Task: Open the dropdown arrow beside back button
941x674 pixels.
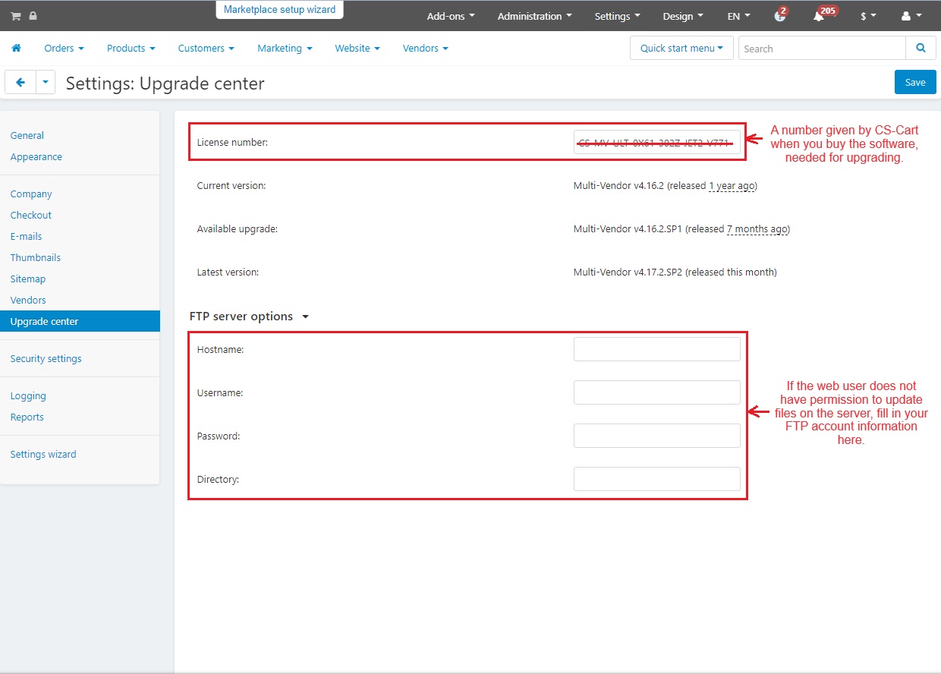Action: 46,83
